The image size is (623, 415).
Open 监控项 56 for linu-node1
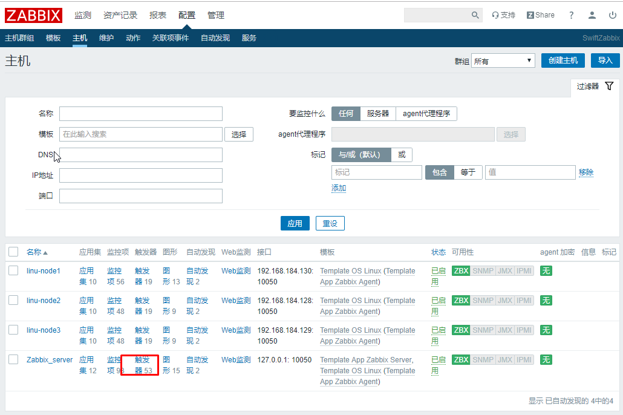[116, 276]
